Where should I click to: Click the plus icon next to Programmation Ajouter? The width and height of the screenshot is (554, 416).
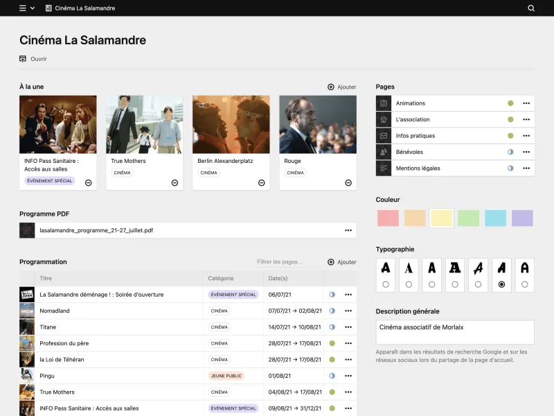click(331, 261)
